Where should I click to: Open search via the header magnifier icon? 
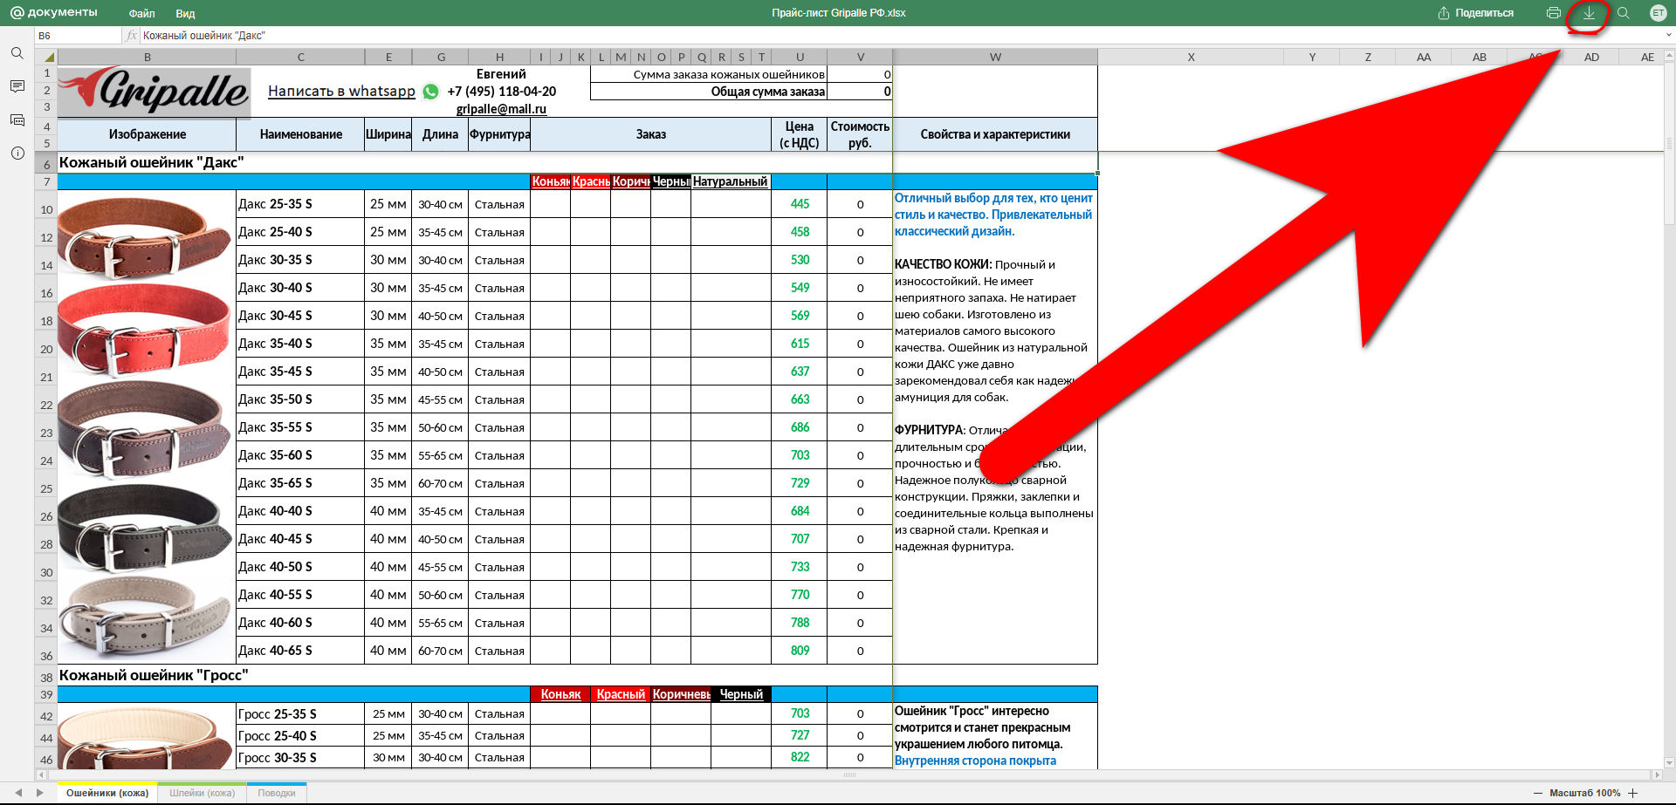point(1624,13)
